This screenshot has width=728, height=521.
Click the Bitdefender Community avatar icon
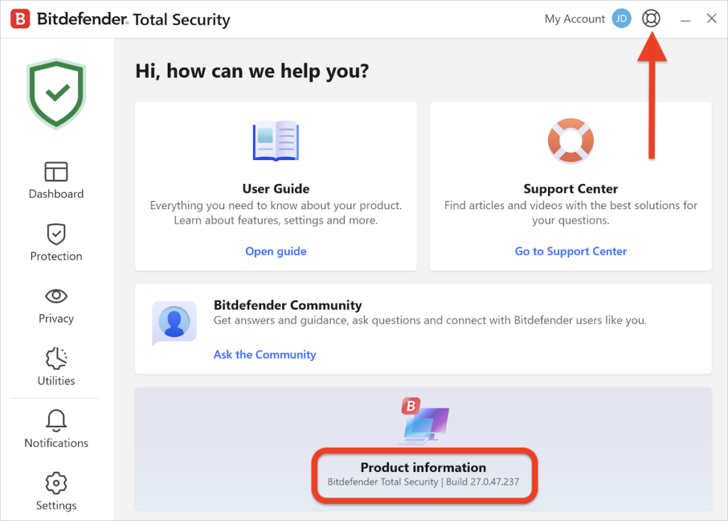click(173, 321)
